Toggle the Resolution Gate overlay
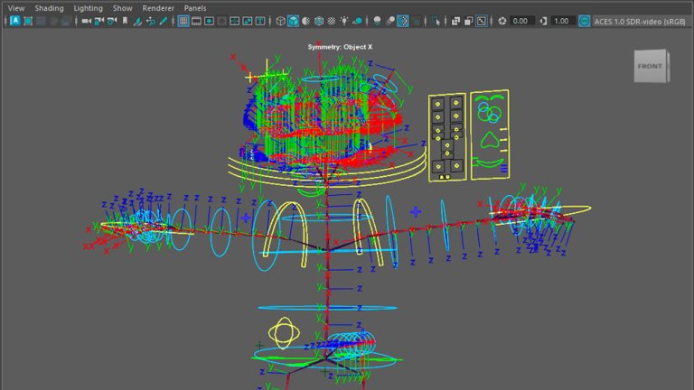694x390 pixels. coord(210,21)
